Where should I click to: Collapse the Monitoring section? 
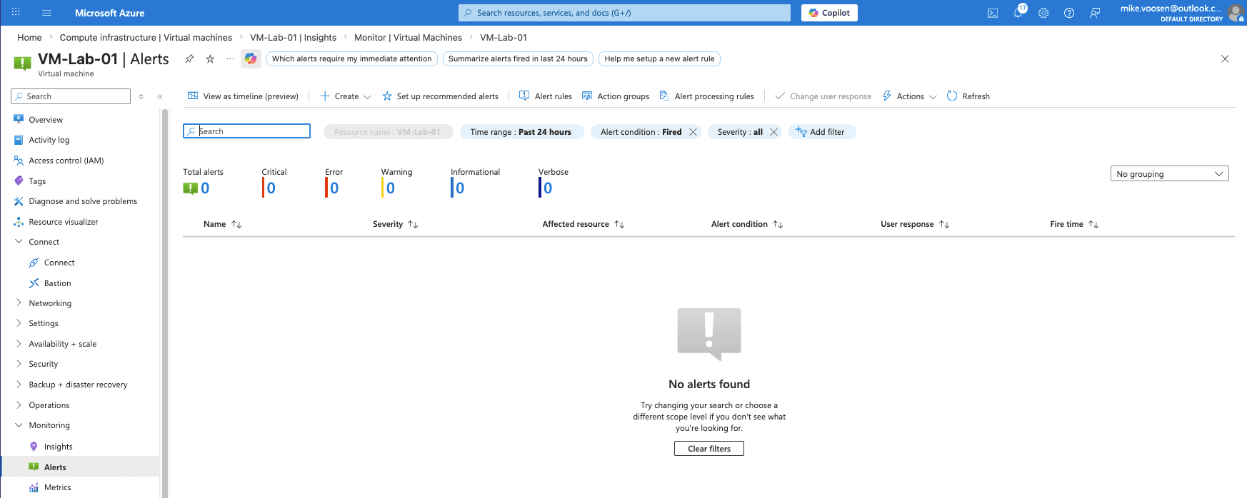tap(19, 425)
